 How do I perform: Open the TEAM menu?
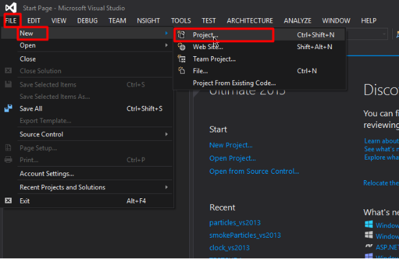click(117, 21)
